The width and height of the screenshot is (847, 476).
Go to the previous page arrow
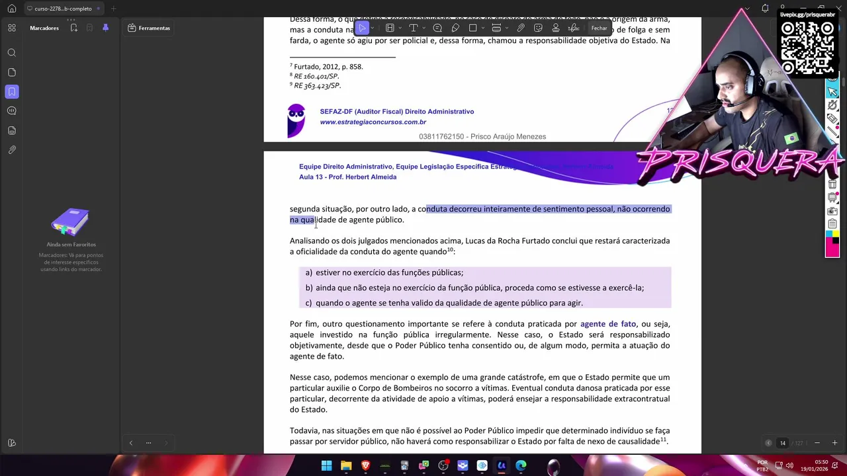768,443
